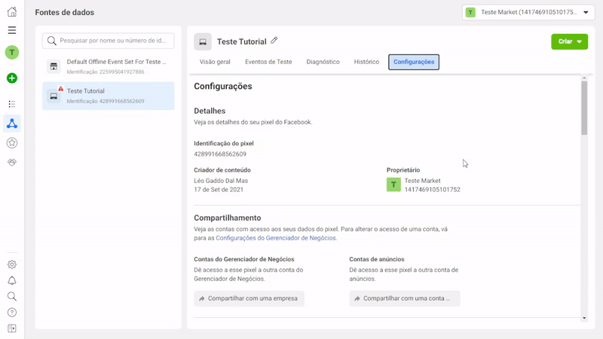603x339 pixels.
Task: Click the data source search field
Action: (108, 41)
